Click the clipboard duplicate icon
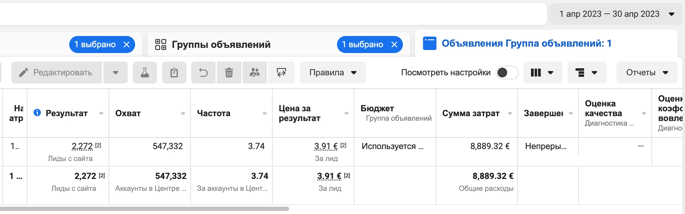This screenshot has height=214, width=685. [174, 73]
